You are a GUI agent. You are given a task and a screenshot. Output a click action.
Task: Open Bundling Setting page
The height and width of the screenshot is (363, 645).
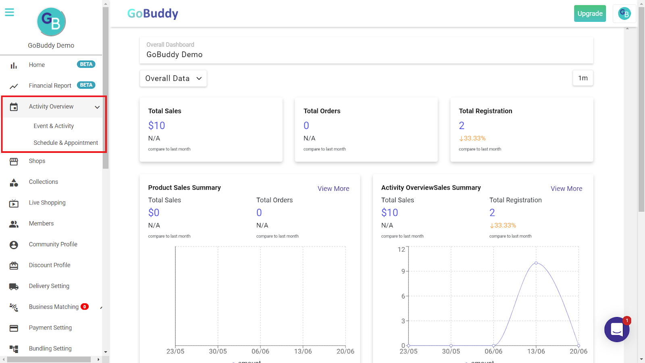(51, 348)
